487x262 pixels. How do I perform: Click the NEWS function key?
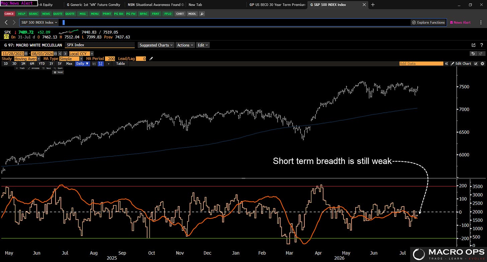[46, 14]
